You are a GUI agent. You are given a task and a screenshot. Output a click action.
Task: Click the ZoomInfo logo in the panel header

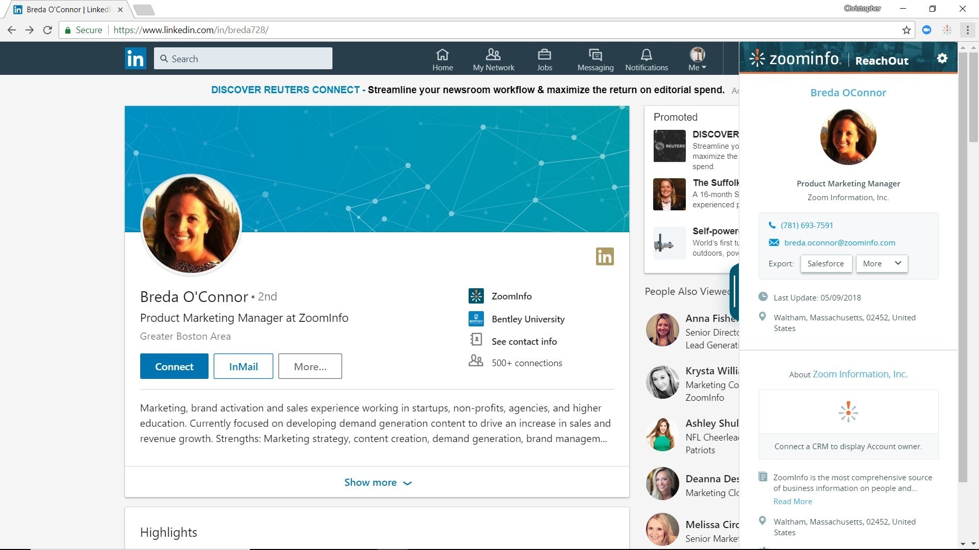pos(794,59)
